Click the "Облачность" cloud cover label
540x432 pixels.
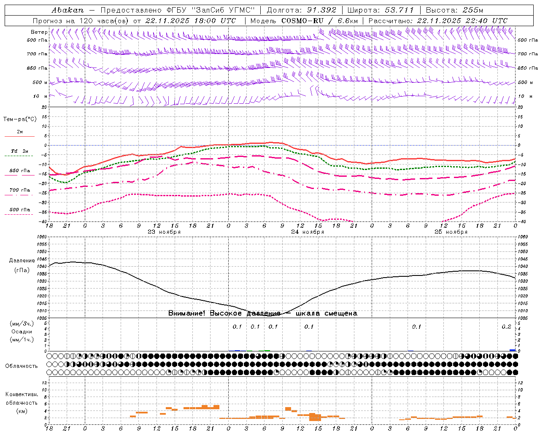pyautogui.click(x=22, y=366)
